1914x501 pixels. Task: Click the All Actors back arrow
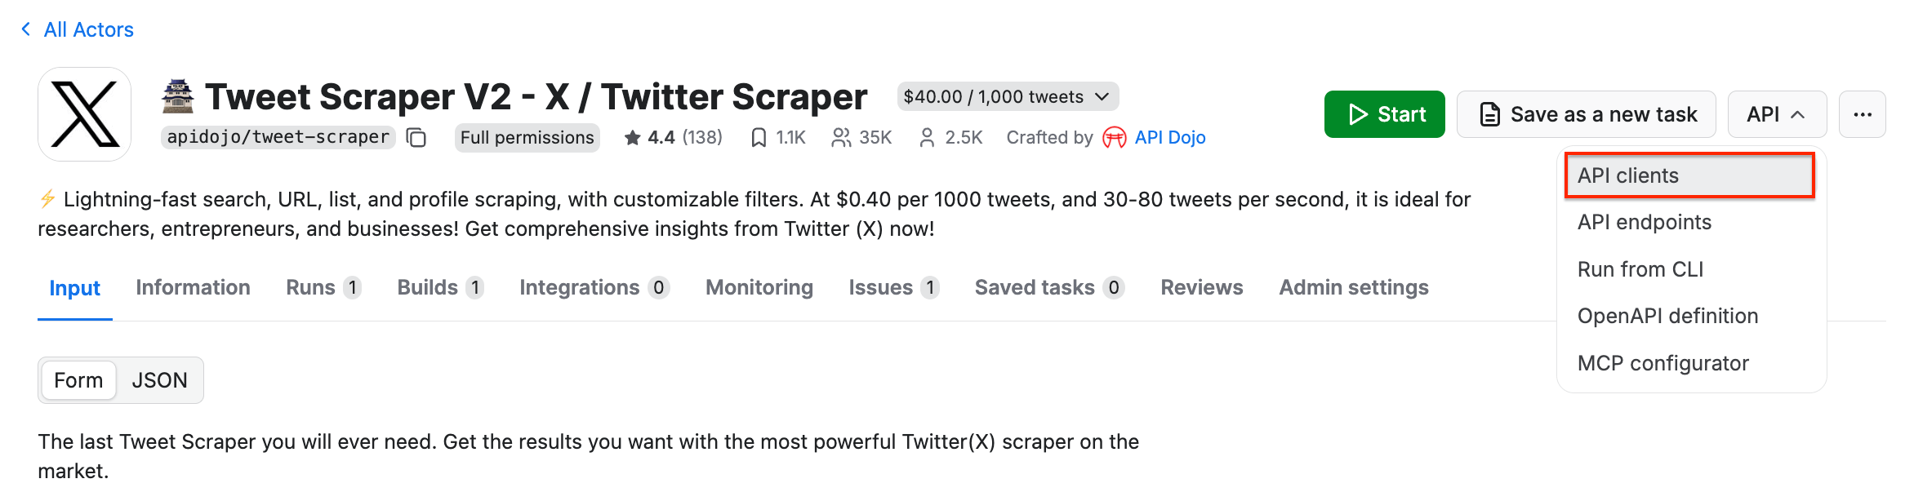(x=26, y=29)
